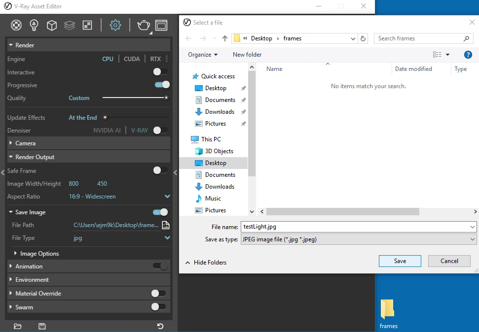This screenshot has width=479, height=332.
Task: Collapse the left panel arrow of Asset Editor
Action: (x=3, y=172)
